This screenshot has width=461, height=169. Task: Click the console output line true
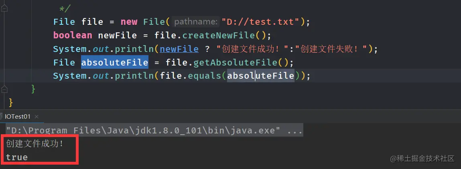17,157
